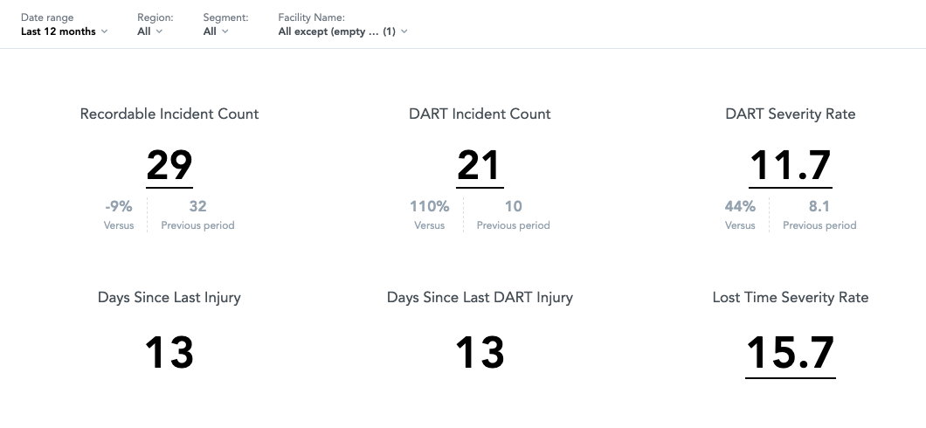Screen dimensions: 926x428
Task: Click the Lost Time Severity Rate 15.7
Action: tap(791, 355)
